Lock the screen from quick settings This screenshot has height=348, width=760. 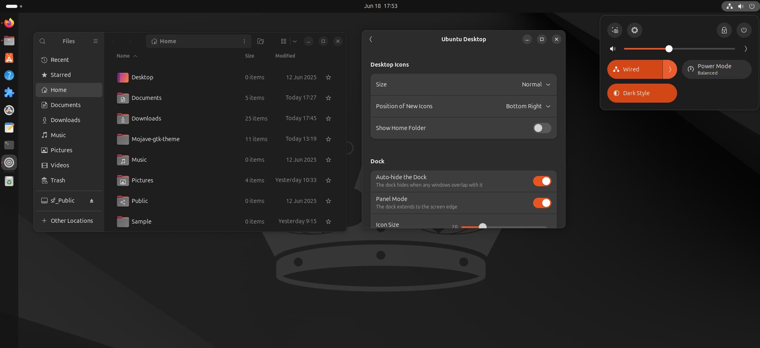pos(724,30)
